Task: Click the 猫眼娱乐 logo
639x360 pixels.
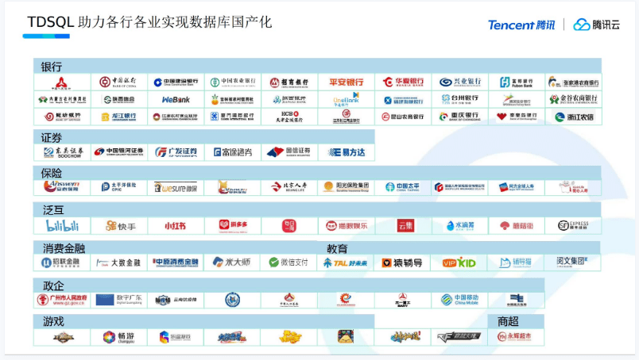Action: pyautogui.click(x=347, y=226)
